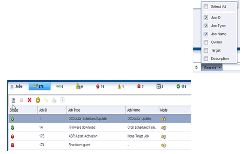Image resolution: width=244 pixels, height=154 pixels.
Task: Click the None Target Job name
Action: (x=138, y=136)
